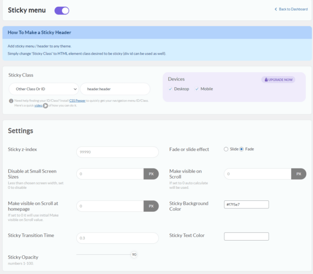Viewport: 313px width, 274px height.
Task: Toggle the Sticky menu switch off
Action: point(62,10)
